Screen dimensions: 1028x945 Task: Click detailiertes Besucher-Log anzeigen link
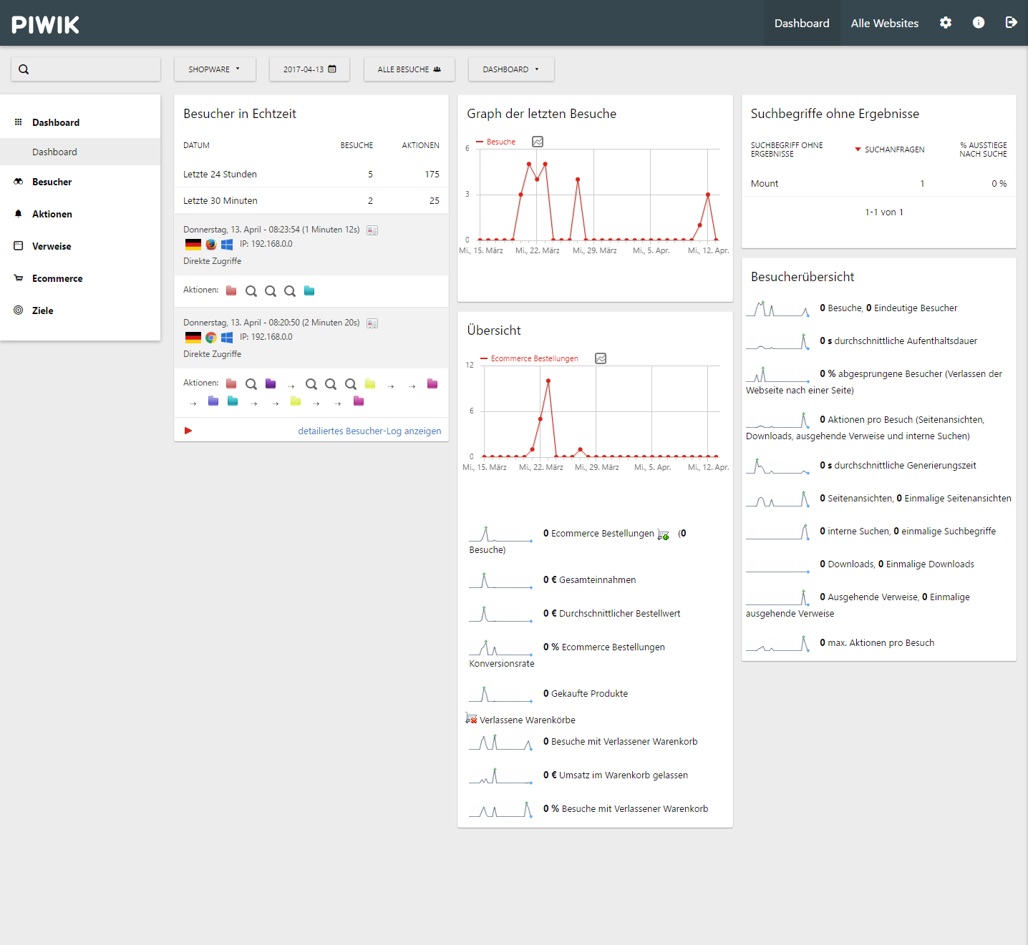pos(369,431)
